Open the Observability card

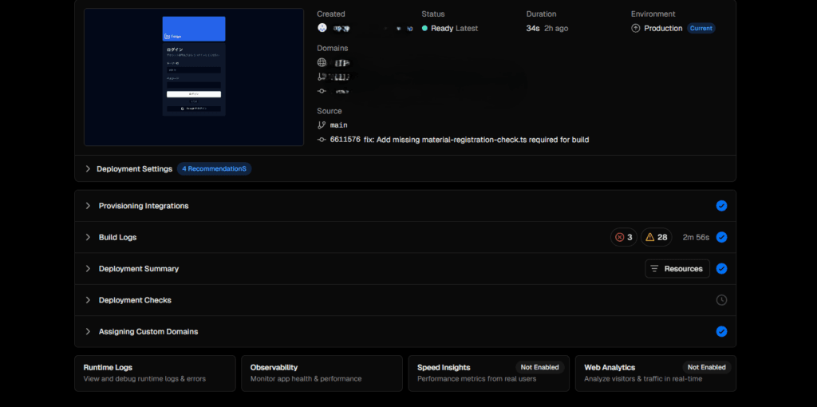(x=322, y=373)
